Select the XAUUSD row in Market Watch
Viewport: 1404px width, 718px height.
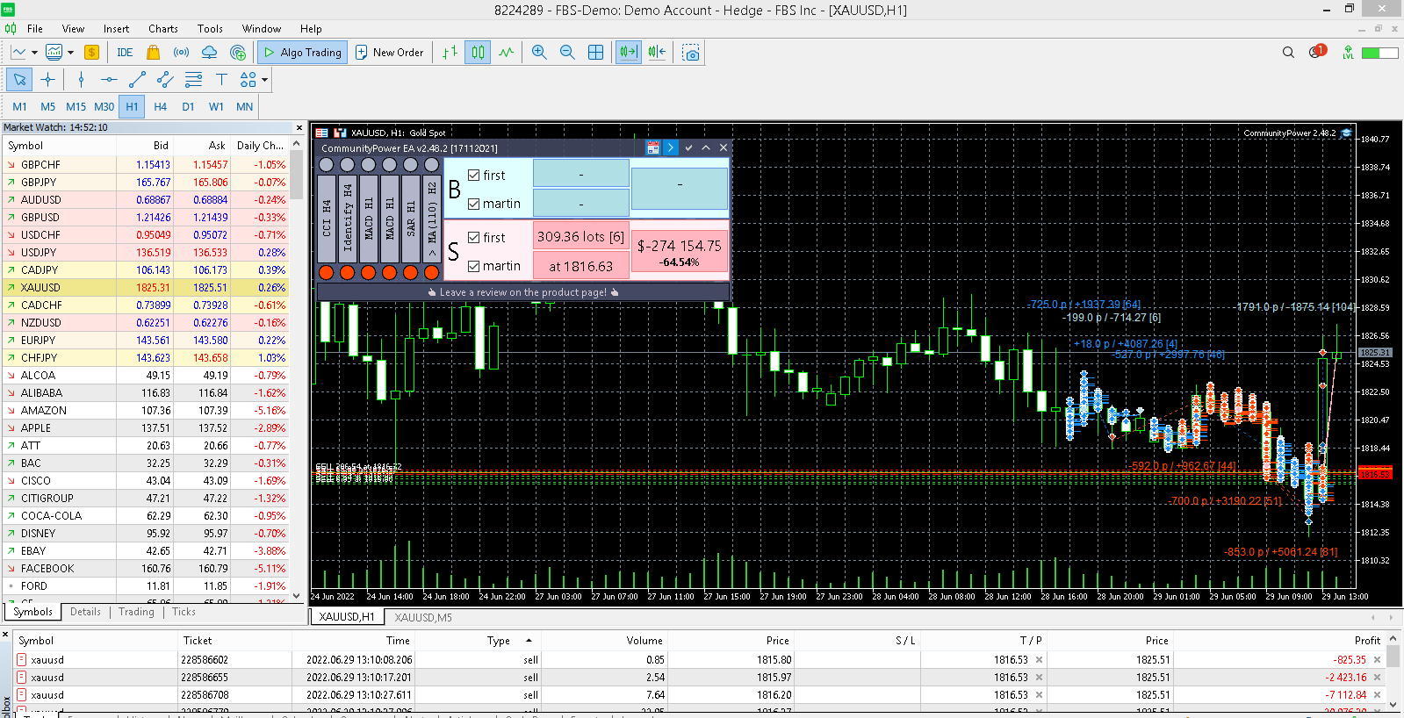click(146, 287)
